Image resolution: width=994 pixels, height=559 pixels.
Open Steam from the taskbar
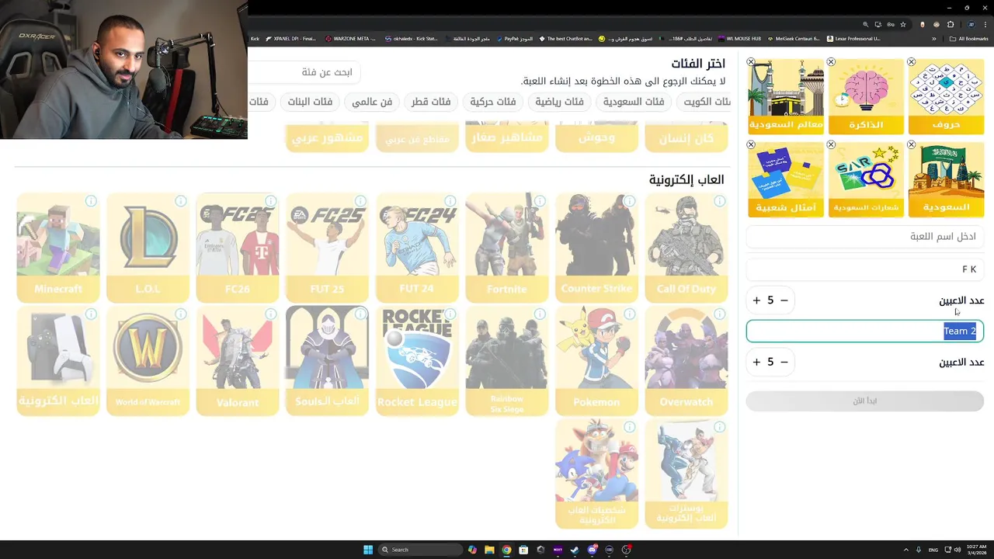coord(575,550)
